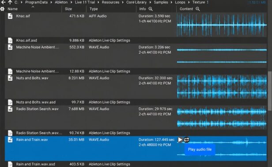The image size is (272, 167).
Task: Select the Knac.aif.asd file name
Action: tap(26, 40)
